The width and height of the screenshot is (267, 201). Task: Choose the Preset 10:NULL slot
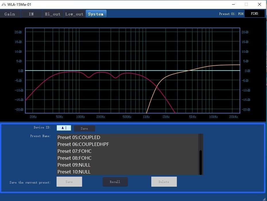click(74, 172)
